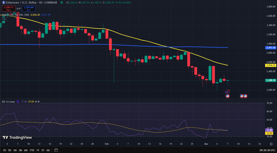Click the 0.17 spread value
This screenshot has width=277, height=153.
(x=19, y=8)
